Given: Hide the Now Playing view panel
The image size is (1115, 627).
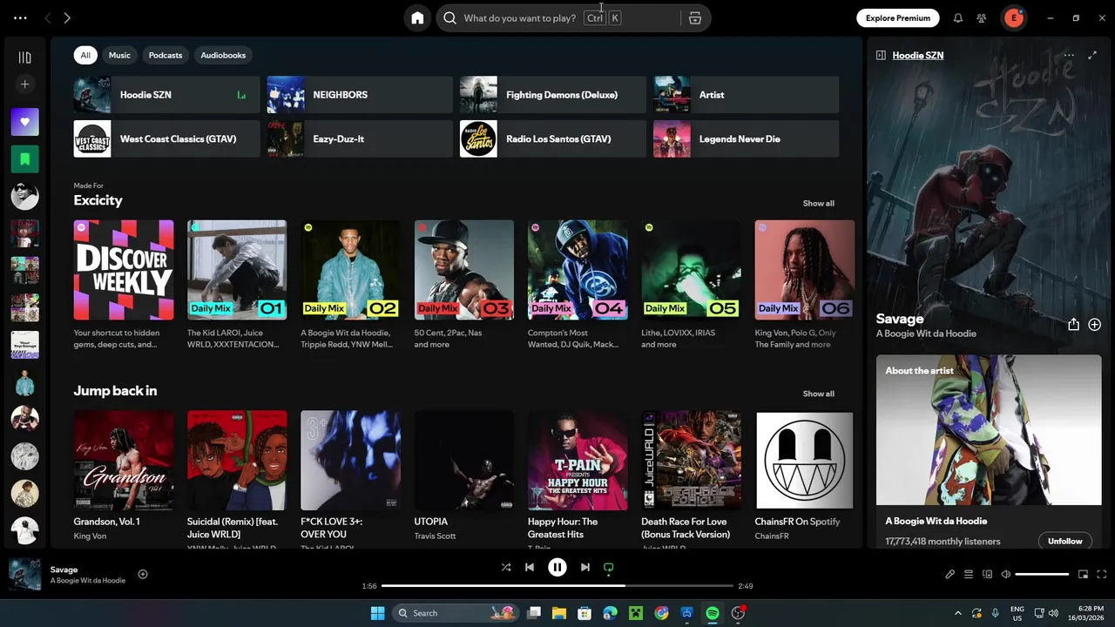Looking at the screenshot, I should pos(881,55).
